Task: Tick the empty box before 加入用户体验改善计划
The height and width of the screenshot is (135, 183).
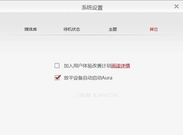Action: pyautogui.click(x=57, y=66)
